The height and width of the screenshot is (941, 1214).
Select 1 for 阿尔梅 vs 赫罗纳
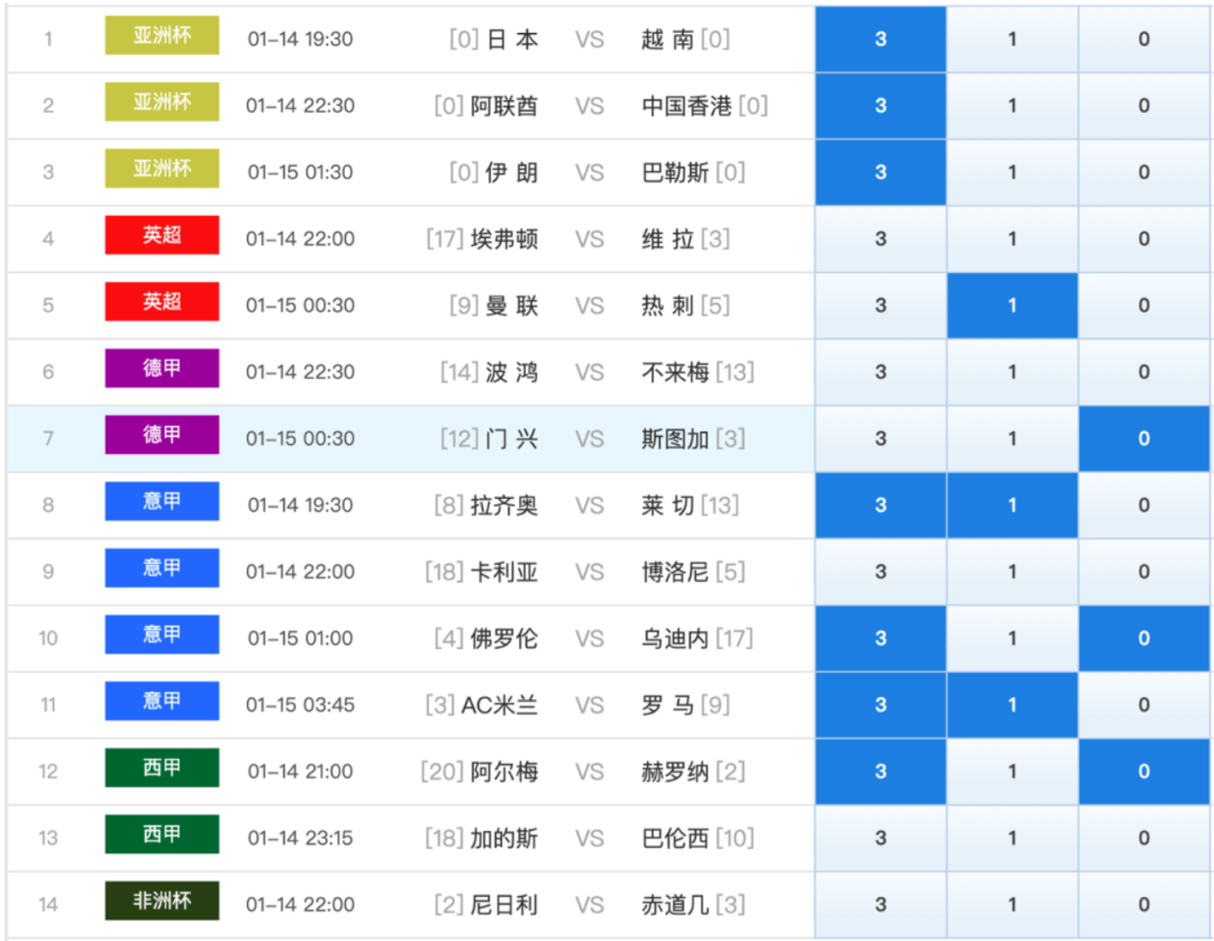pyautogui.click(x=1012, y=771)
